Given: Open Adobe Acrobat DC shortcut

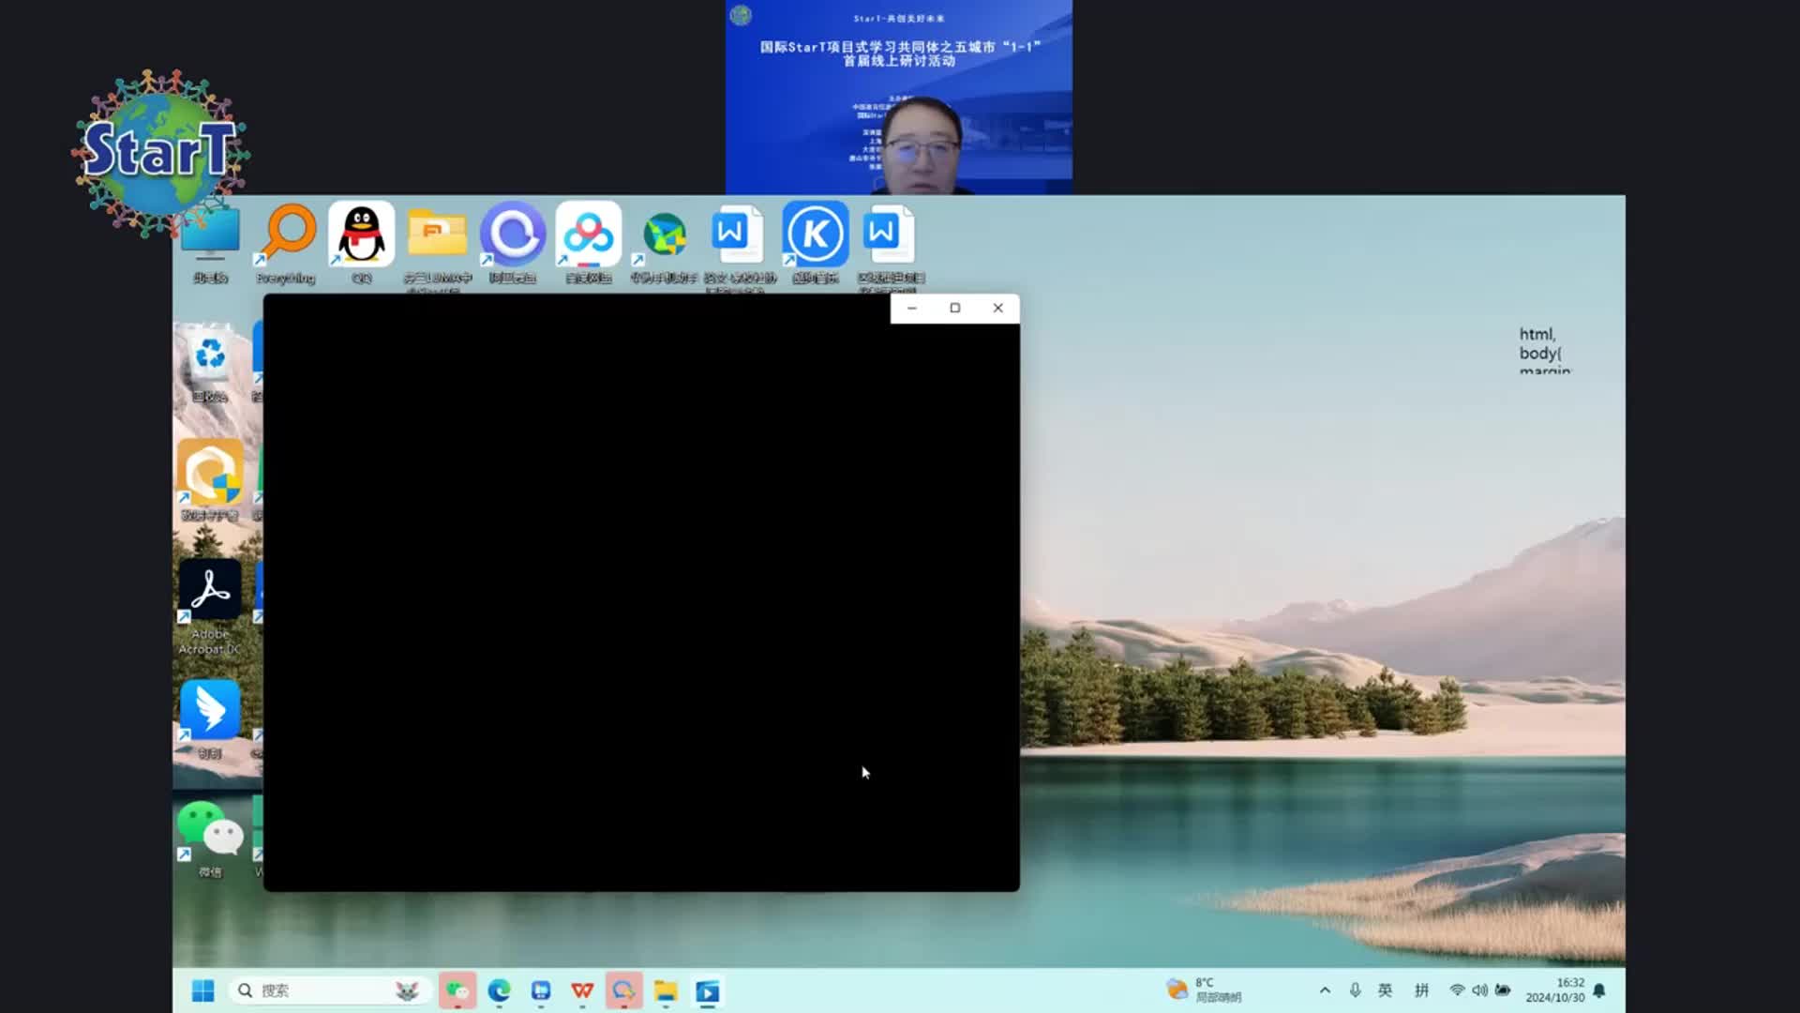Looking at the screenshot, I should click(210, 591).
